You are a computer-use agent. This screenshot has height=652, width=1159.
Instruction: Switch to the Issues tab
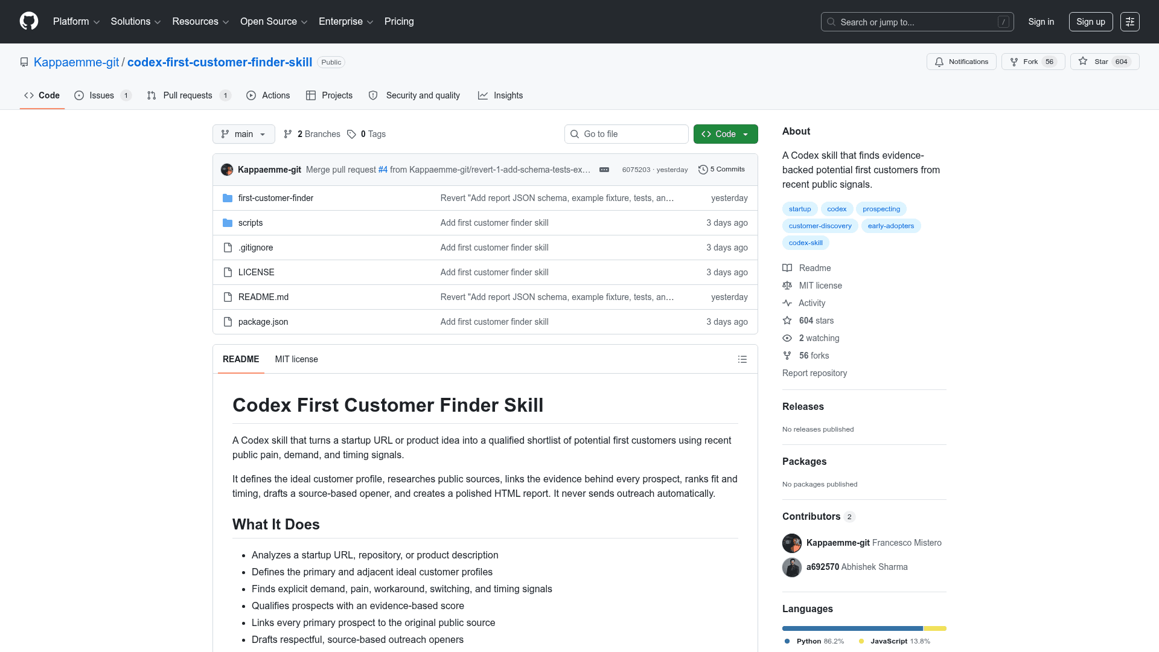tap(103, 95)
